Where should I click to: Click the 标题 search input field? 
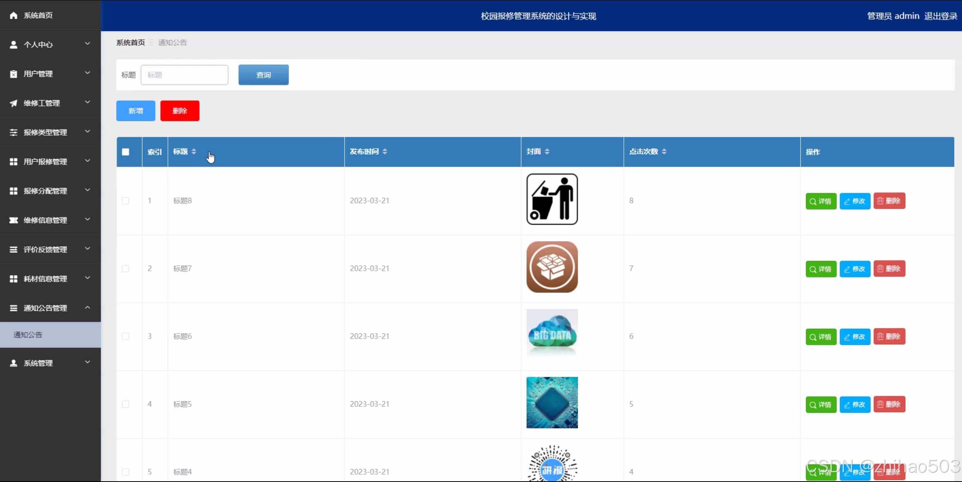[184, 75]
